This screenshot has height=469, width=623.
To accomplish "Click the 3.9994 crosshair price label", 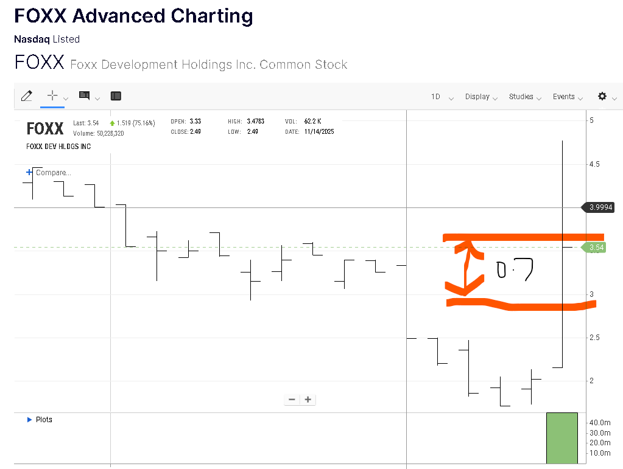I will coord(599,207).
